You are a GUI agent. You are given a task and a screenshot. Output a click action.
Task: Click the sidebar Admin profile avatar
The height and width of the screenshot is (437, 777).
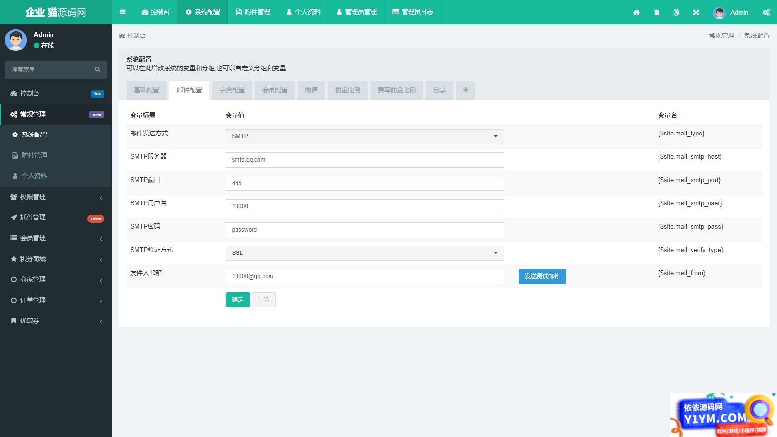pyautogui.click(x=16, y=40)
